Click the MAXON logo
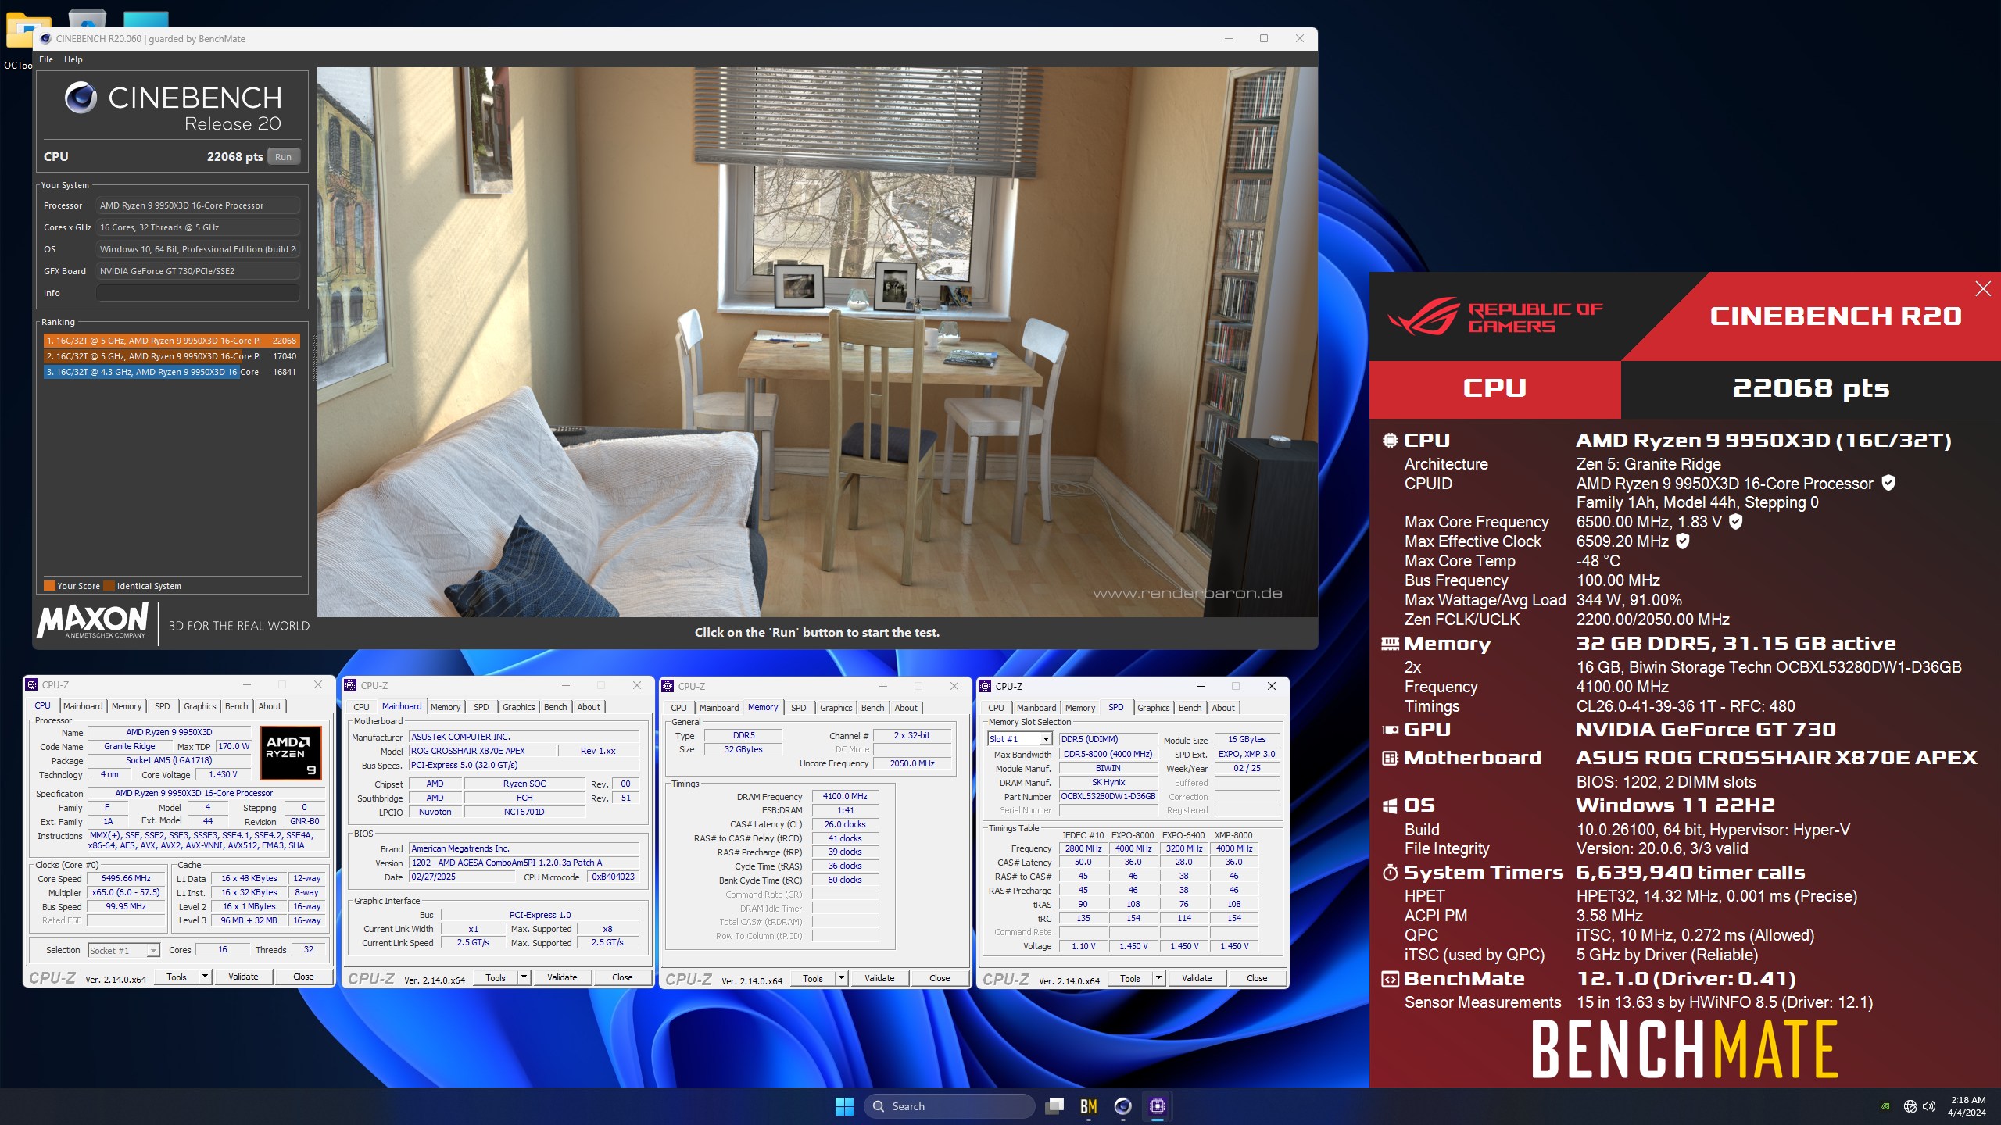 click(x=92, y=622)
